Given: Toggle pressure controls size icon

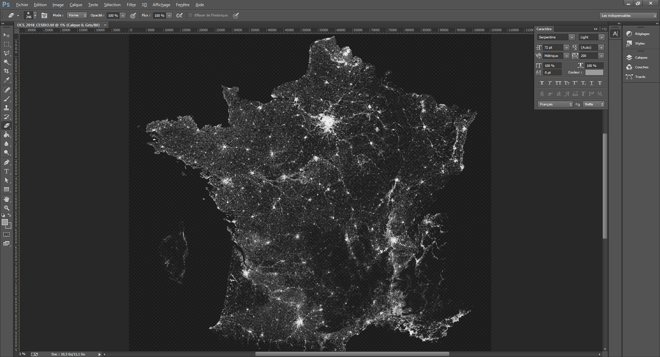Looking at the screenshot, I should pyautogui.click(x=236, y=15).
